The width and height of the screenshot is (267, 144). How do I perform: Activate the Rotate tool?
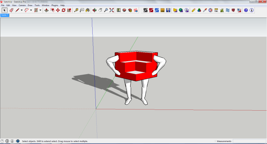click(64, 10)
